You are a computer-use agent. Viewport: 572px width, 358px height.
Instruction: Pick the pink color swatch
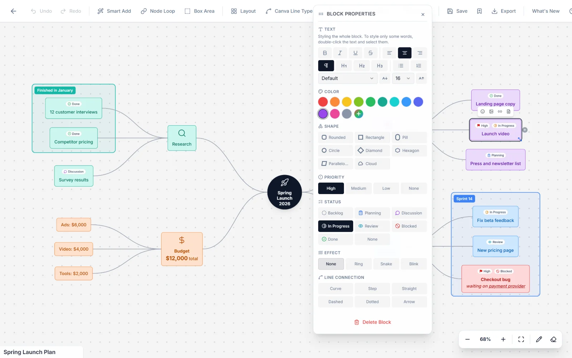[335, 114]
